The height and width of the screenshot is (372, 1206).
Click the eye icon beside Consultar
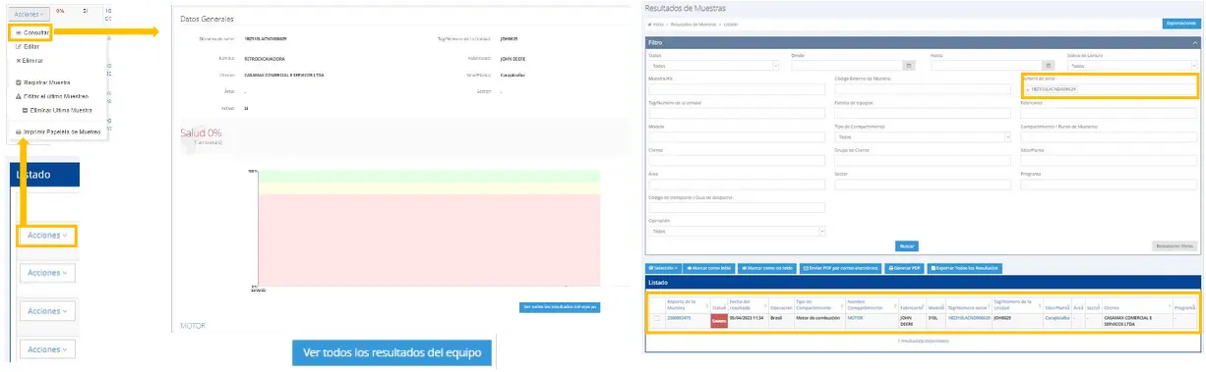(x=19, y=32)
